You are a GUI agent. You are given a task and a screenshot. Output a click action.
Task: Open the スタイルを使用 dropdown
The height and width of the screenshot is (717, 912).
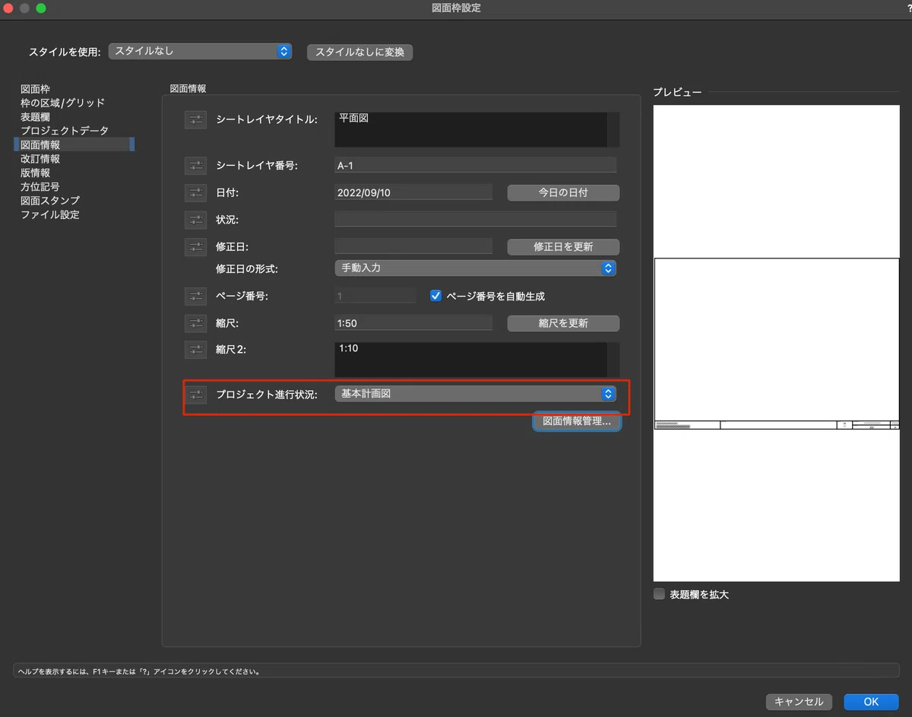click(x=200, y=51)
